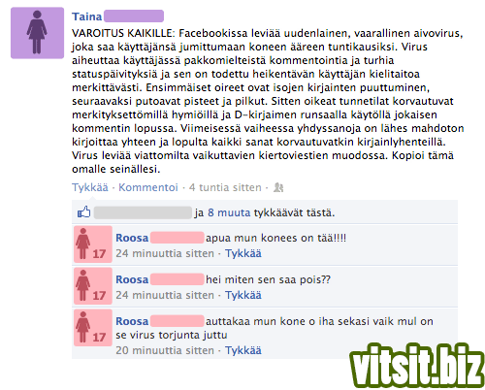
Task: Click Kommentoi to comment on the post
Action: point(148,187)
